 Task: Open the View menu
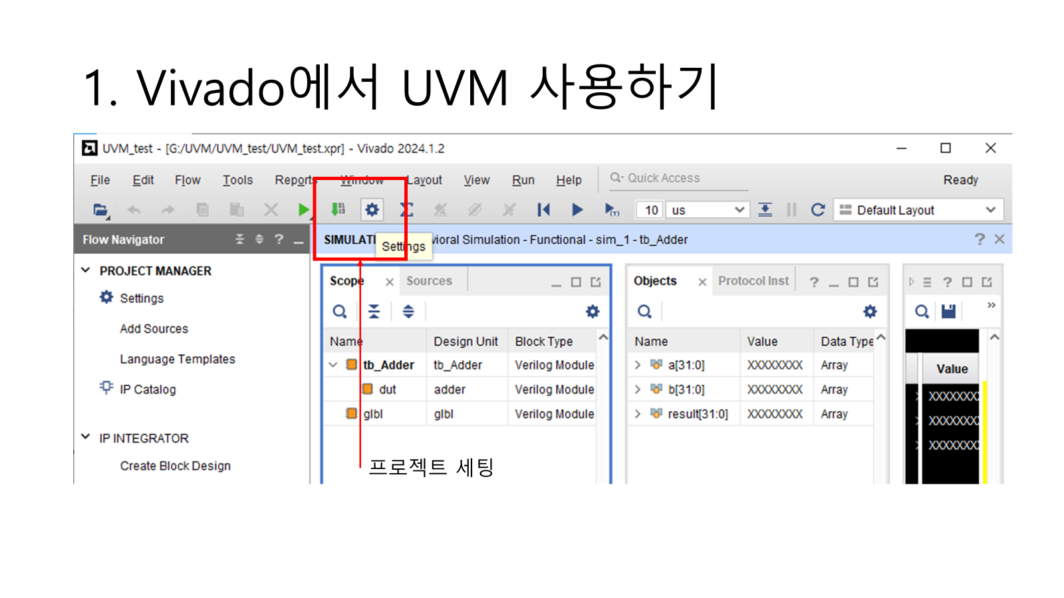(477, 180)
